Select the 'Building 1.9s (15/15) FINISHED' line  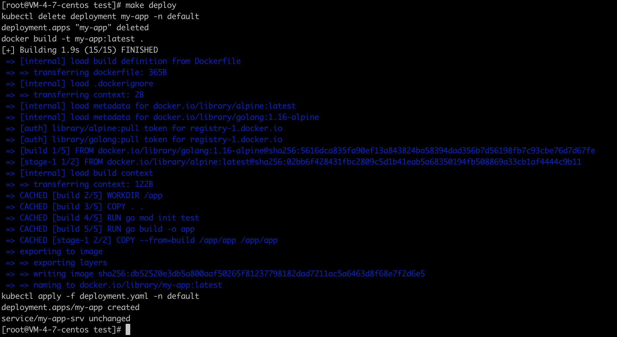click(80, 50)
